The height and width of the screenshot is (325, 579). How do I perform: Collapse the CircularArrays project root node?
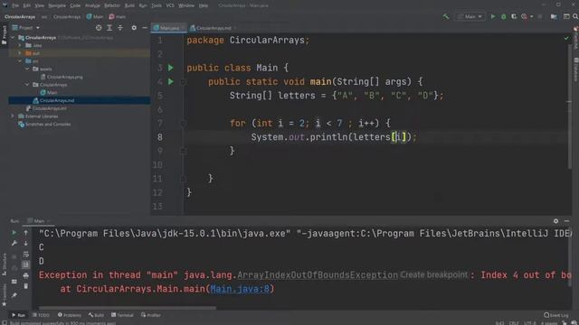[x=13, y=38]
